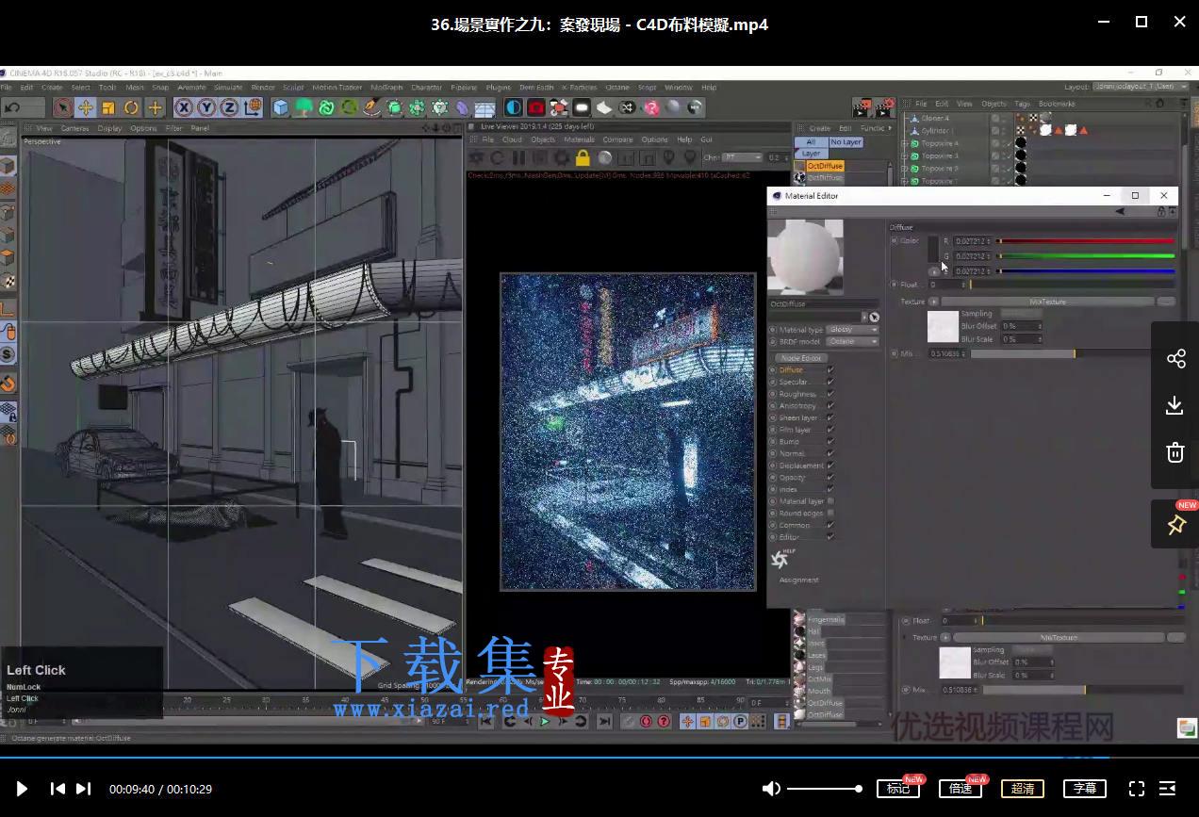Click the material picker arrow icon
This screenshot has width=1199, height=817.
[x=874, y=318]
